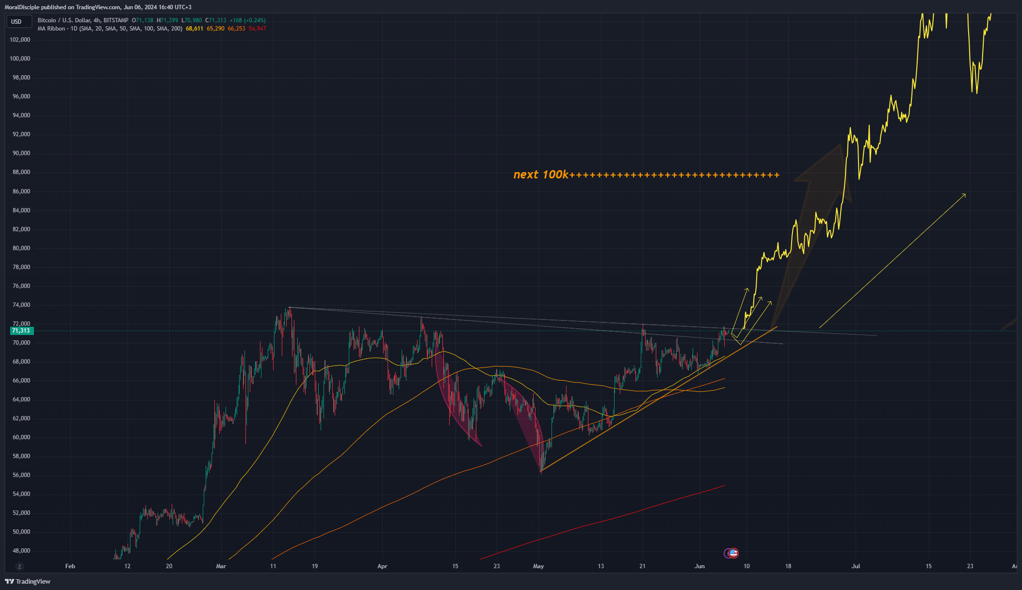
Task: Click the 60,000 price axis label
Action: tap(21, 437)
